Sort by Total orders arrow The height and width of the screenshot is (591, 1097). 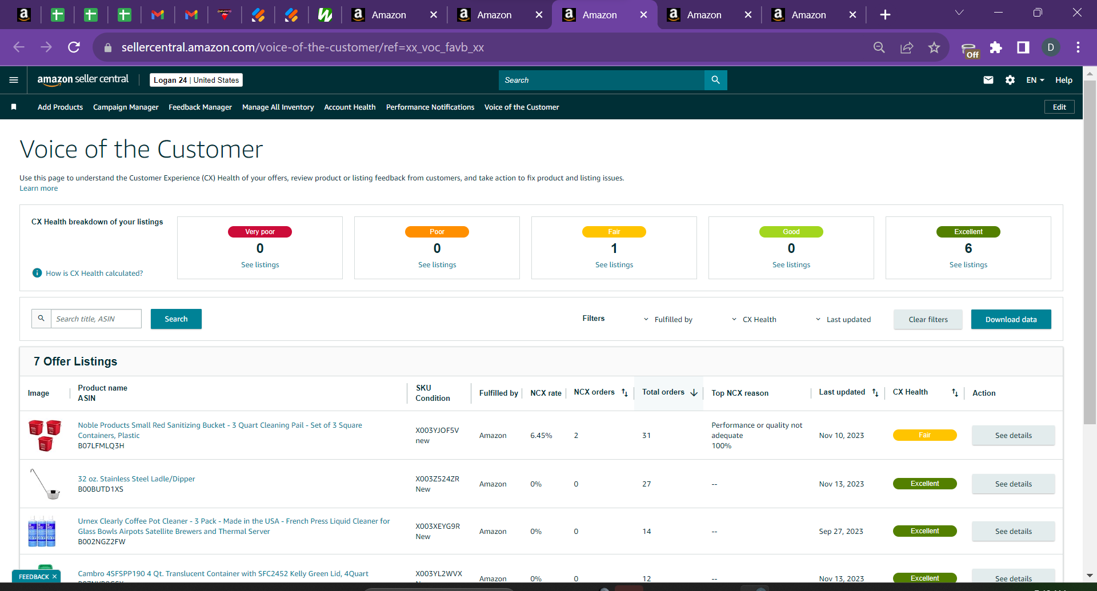tap(694, 393)
